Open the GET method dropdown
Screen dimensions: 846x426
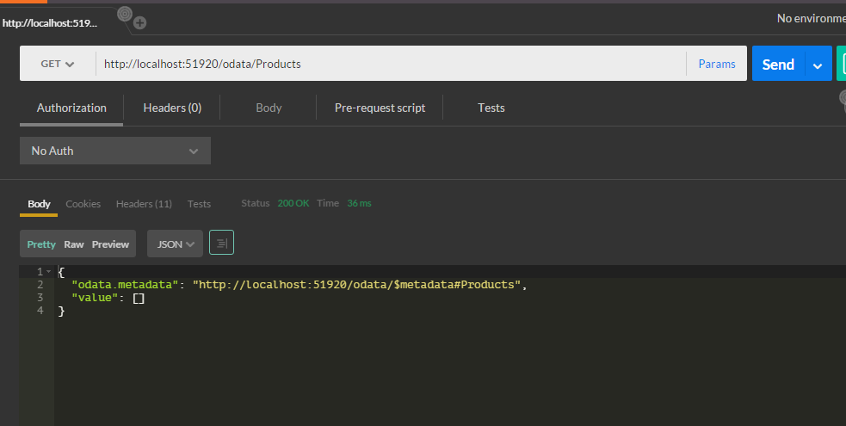(x=58, y=64)
